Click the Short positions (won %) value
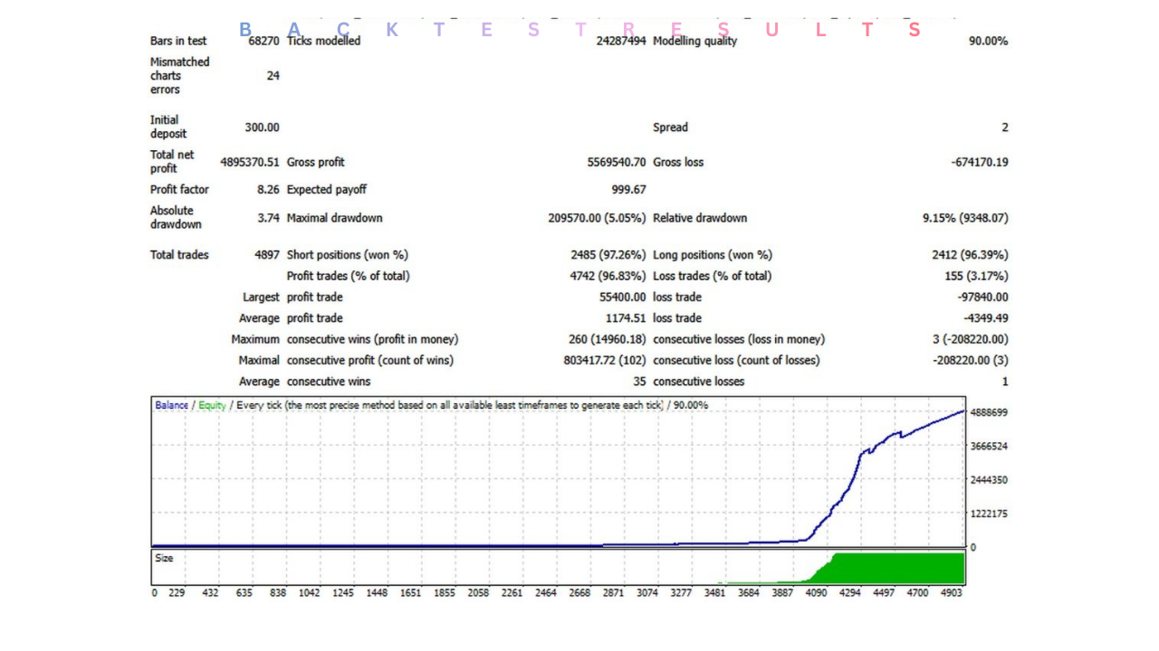 tap(608, 256)
